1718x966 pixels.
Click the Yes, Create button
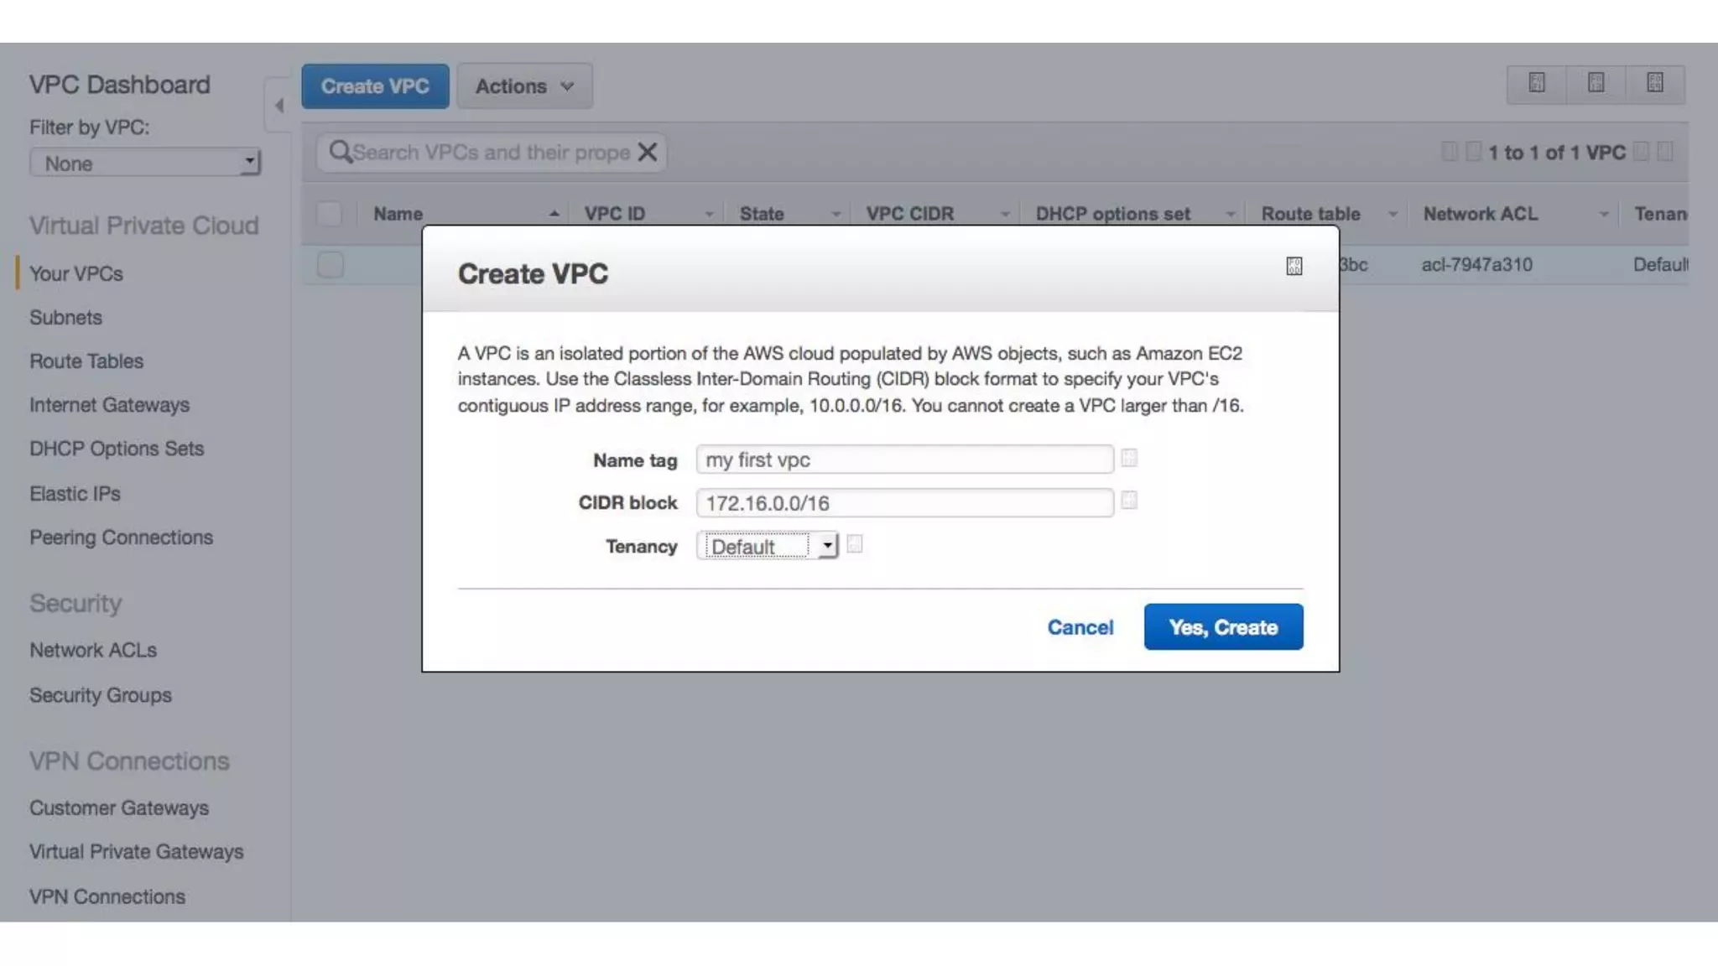(x=1222, y=627)
